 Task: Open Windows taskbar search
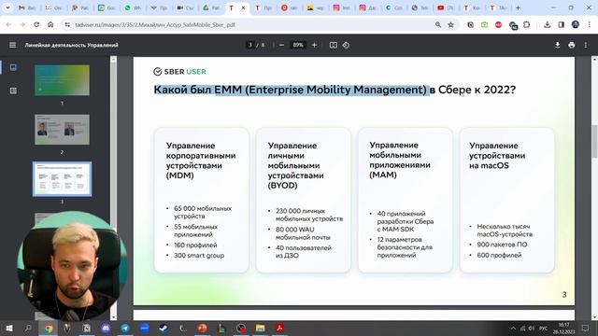point(28,328)
